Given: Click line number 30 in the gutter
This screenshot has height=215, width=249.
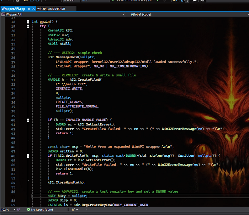Looking at the screenshot, I should pos(13,76).
